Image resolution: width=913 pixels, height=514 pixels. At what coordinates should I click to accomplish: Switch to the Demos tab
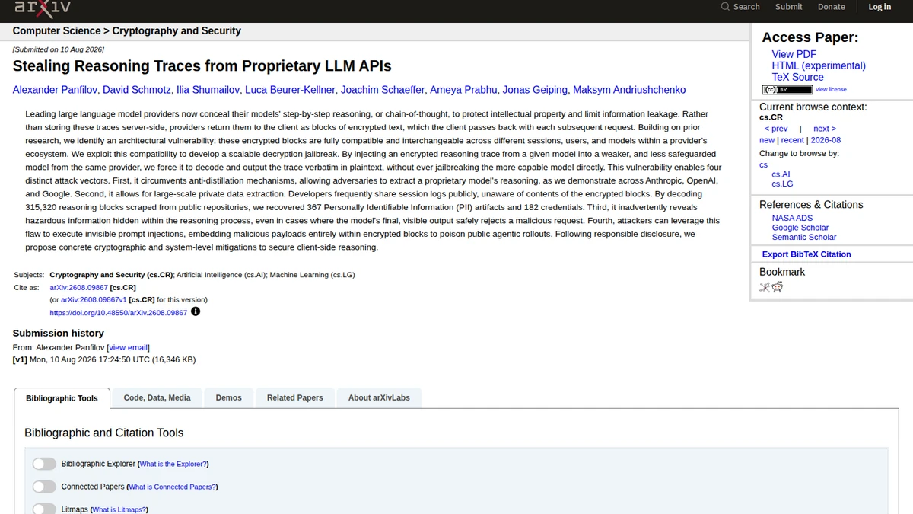[228, 397]
